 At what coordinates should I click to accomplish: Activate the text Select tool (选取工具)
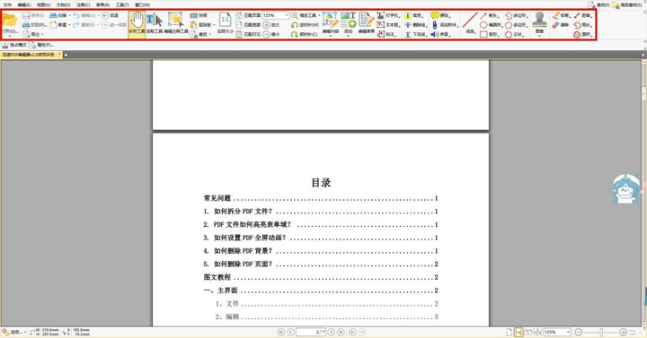pyautogui.click(x=155, y=24)
